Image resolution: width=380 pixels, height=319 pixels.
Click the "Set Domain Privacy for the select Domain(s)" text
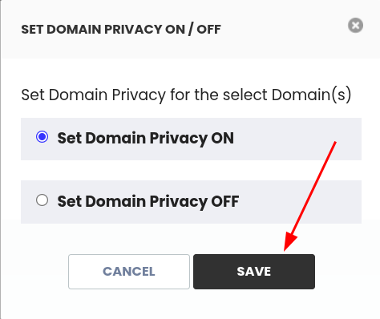coord(186,95)
